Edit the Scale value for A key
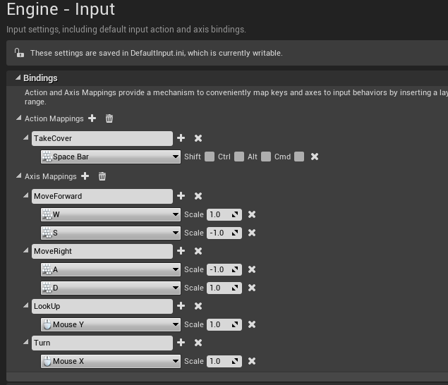This screenshot has height=385, width=448. (219, 269)
